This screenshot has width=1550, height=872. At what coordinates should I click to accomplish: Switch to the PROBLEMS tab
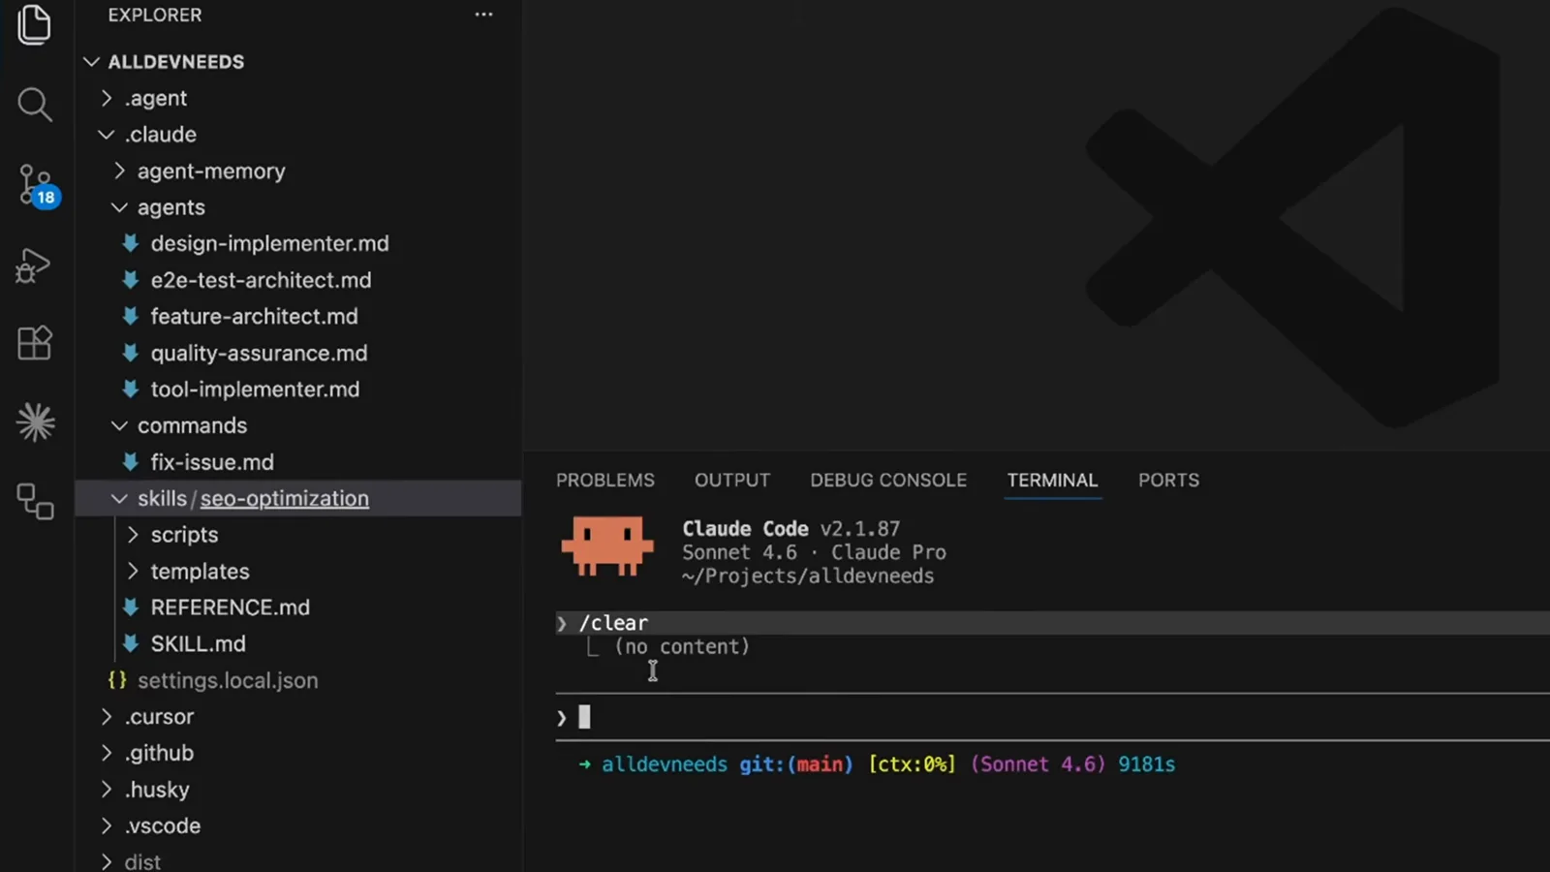point(604,481)
